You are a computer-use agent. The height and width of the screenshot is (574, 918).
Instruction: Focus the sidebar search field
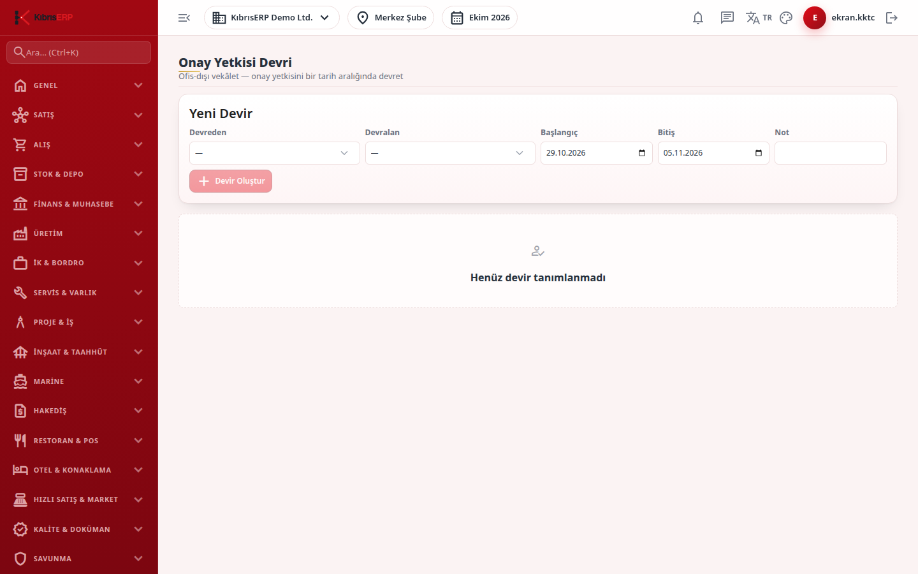79,52
